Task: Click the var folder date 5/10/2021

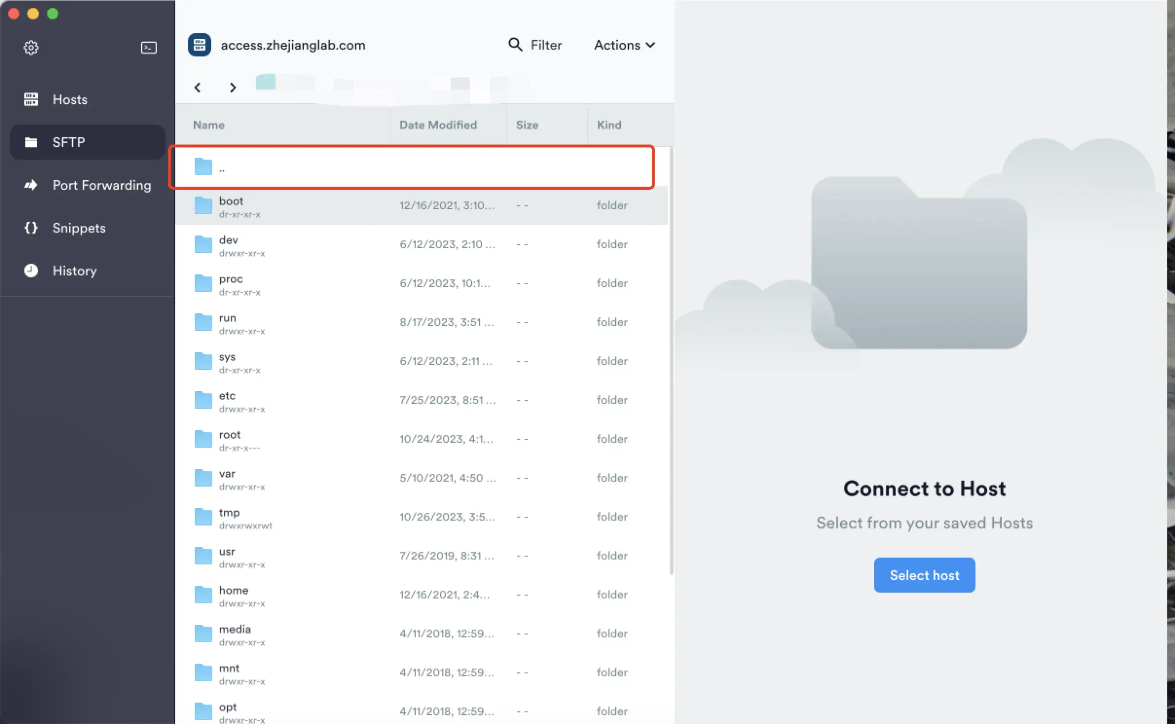Action: 448,478
